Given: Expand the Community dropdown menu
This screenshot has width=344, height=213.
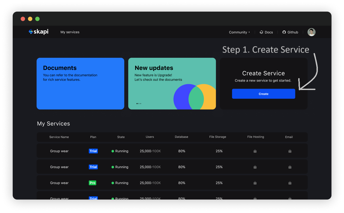Looking at the screenshot, I should tap(239, 32).
